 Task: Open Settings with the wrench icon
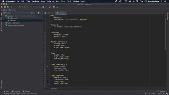(x=50, y=7)
